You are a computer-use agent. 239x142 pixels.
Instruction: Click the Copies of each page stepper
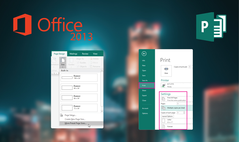coord(184,113)
